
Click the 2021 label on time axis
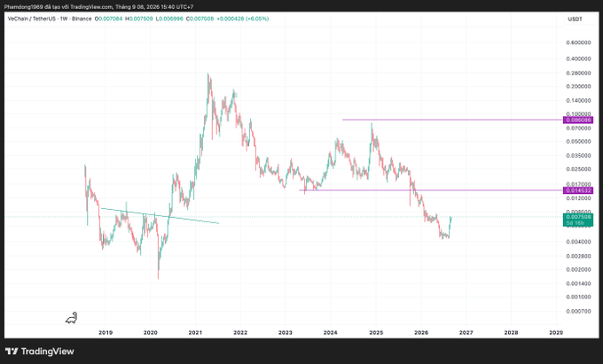[x=195, y=332]
